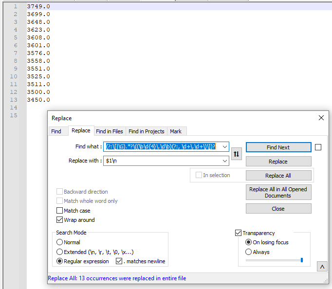Open the Find in Projects tab

(x=147, y=131)
